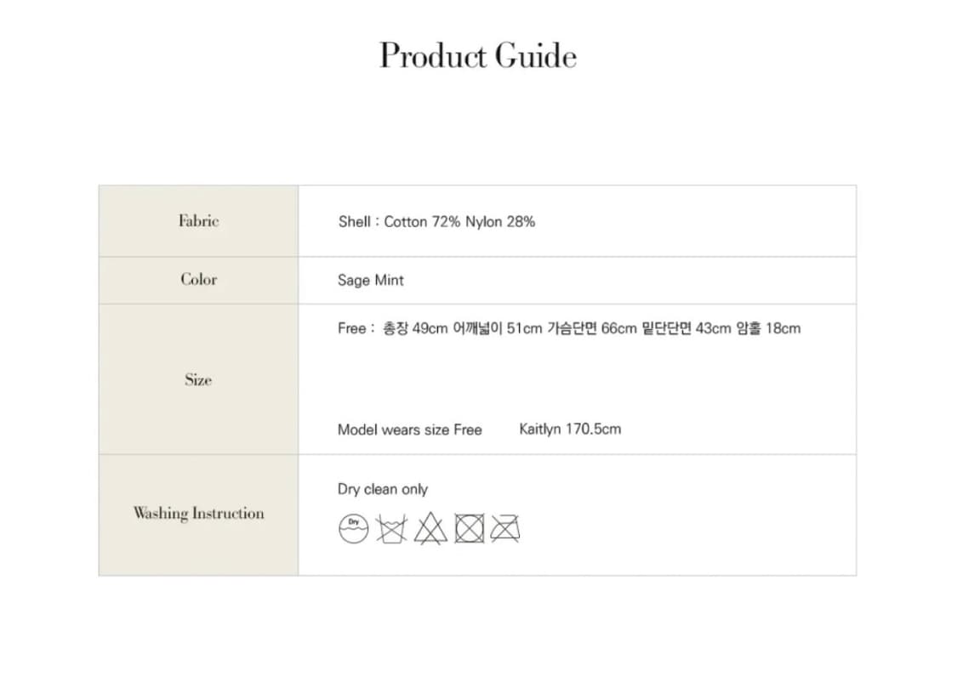Click the do-not-bleach triangle icon
Image resolution: width=957 pixels, height=677 pixels.
point(430,529)
